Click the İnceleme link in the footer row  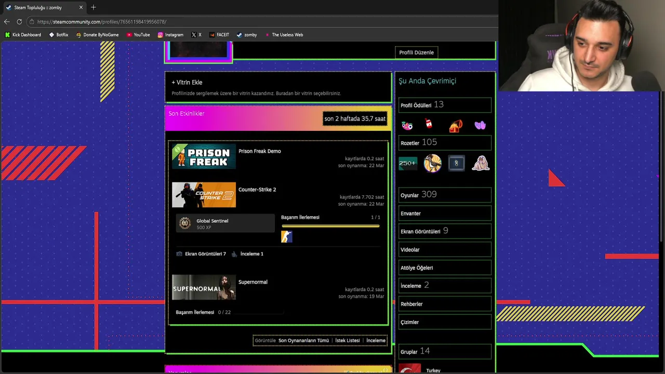(x=376, y=341)
